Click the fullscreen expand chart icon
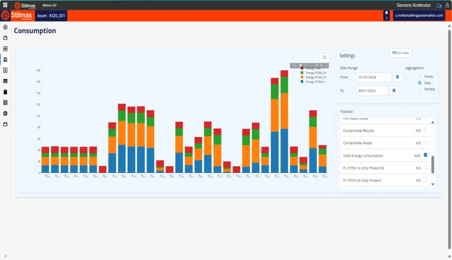This screenshot has width=452, height=260. coord(324,57)
